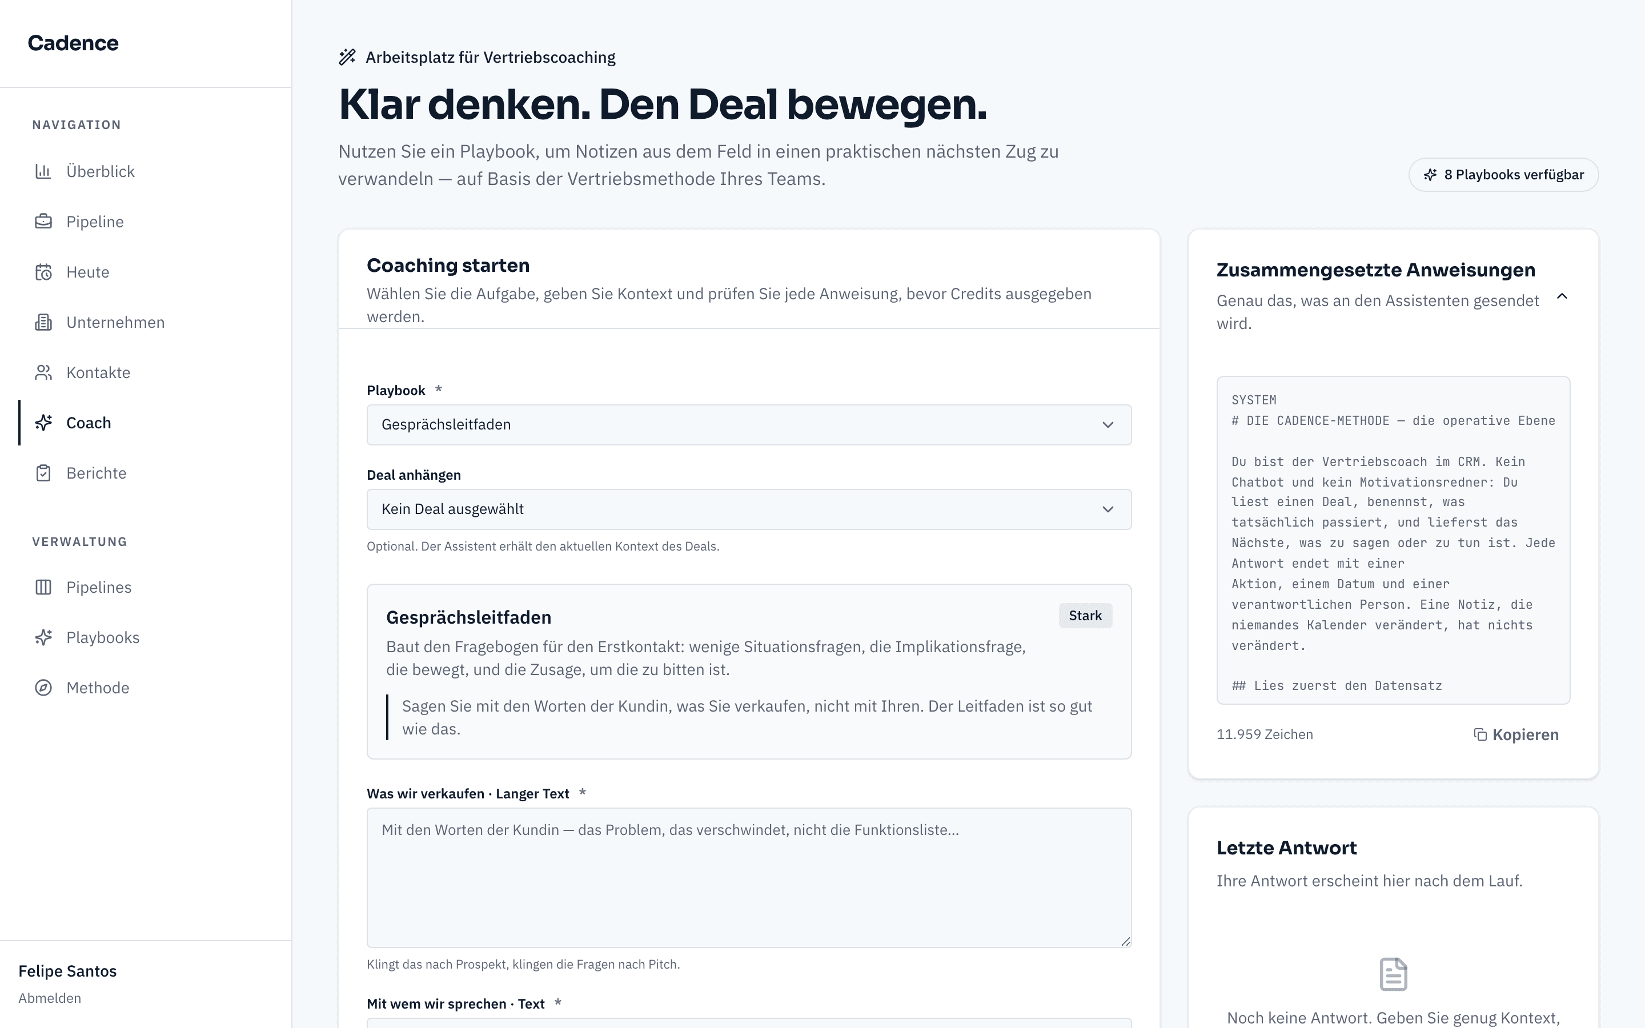The height and width of the screenshot is (1028, 1645).
Task: Click the 'Klar denken. Den Deal bewegen.' headline
Action: (x=663, y=105)
